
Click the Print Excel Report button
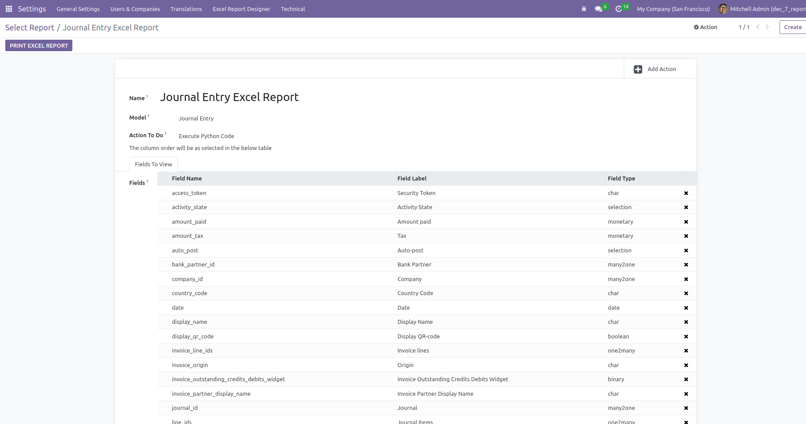pos(39,45)
